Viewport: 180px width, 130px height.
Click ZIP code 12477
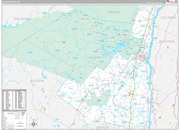click(143, 25)
